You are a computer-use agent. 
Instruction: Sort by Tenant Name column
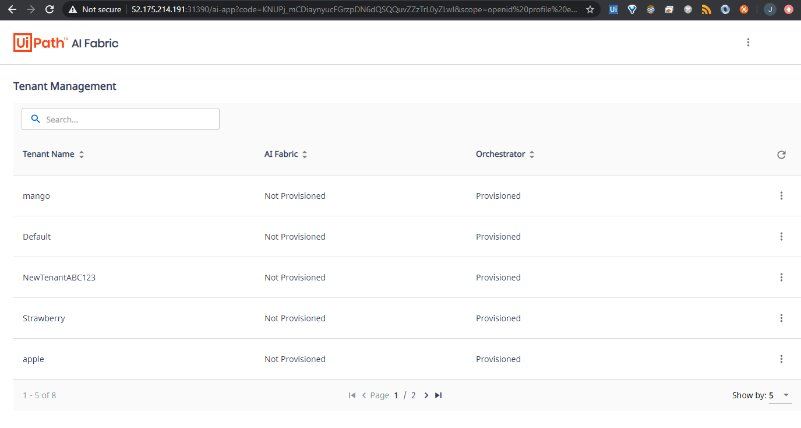click(53, 155)
